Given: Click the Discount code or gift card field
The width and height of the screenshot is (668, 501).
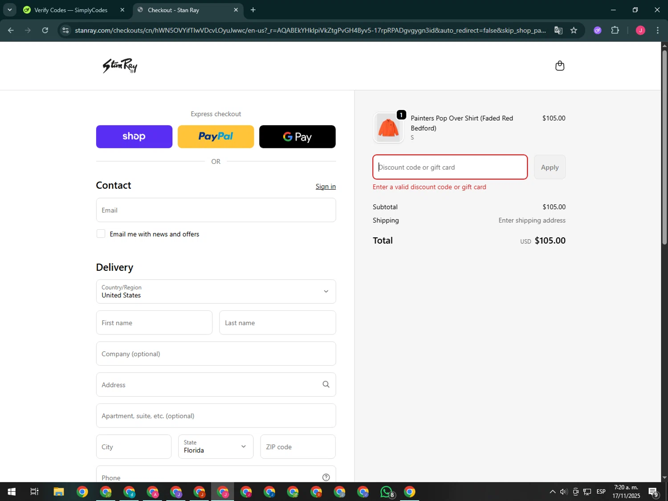Looking at the screenshot, I should [x=450, y=167].
